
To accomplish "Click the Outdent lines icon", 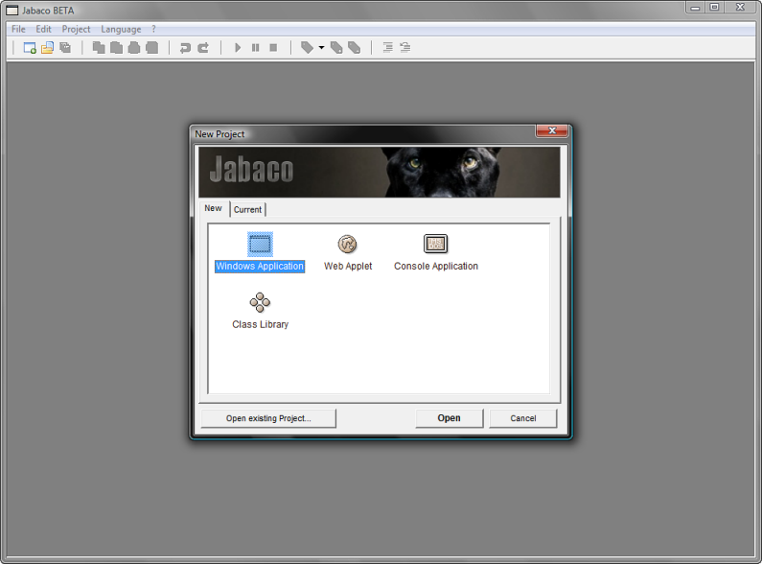I will pos(404,48).
